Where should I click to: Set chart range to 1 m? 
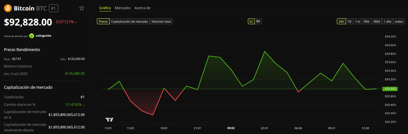pos(358,21)
